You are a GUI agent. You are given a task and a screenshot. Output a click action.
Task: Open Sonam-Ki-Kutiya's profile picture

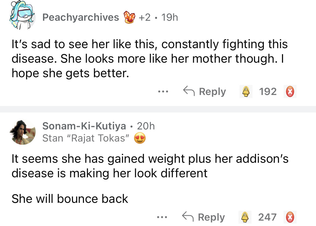[x=22, y=132]
